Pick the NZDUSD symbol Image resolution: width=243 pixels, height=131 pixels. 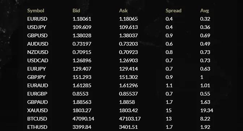(38, 52)
